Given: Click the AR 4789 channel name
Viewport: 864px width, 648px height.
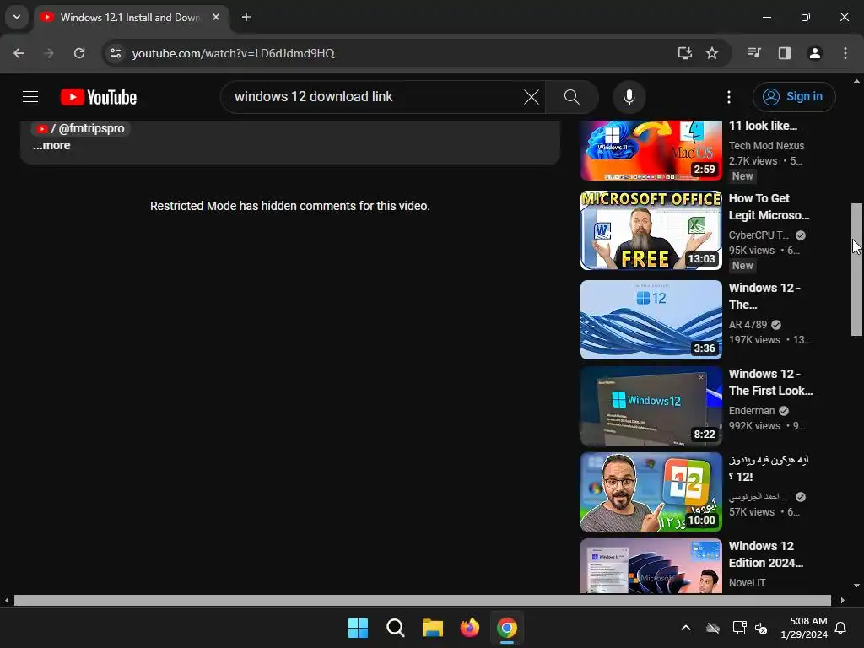Looking at the screenshot, I should [x=748, y=325].
